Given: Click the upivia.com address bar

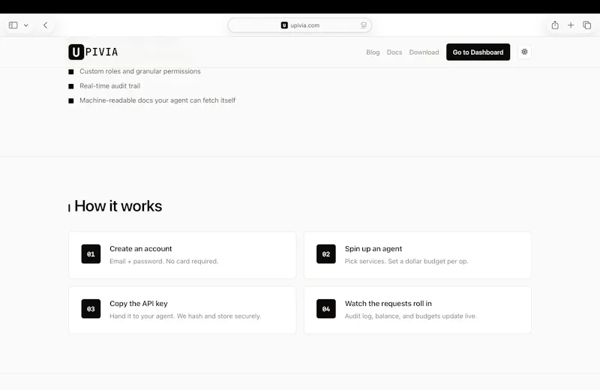Looking at the screenshot, I should pyautogui.click(x=299, y=25).
